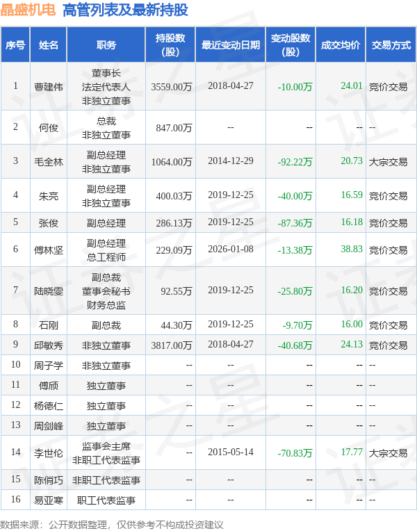
Task: Select the name 何俊
Action: pos(49,128)
